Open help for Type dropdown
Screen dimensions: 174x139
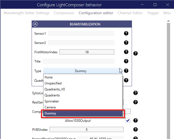point(126,71)
